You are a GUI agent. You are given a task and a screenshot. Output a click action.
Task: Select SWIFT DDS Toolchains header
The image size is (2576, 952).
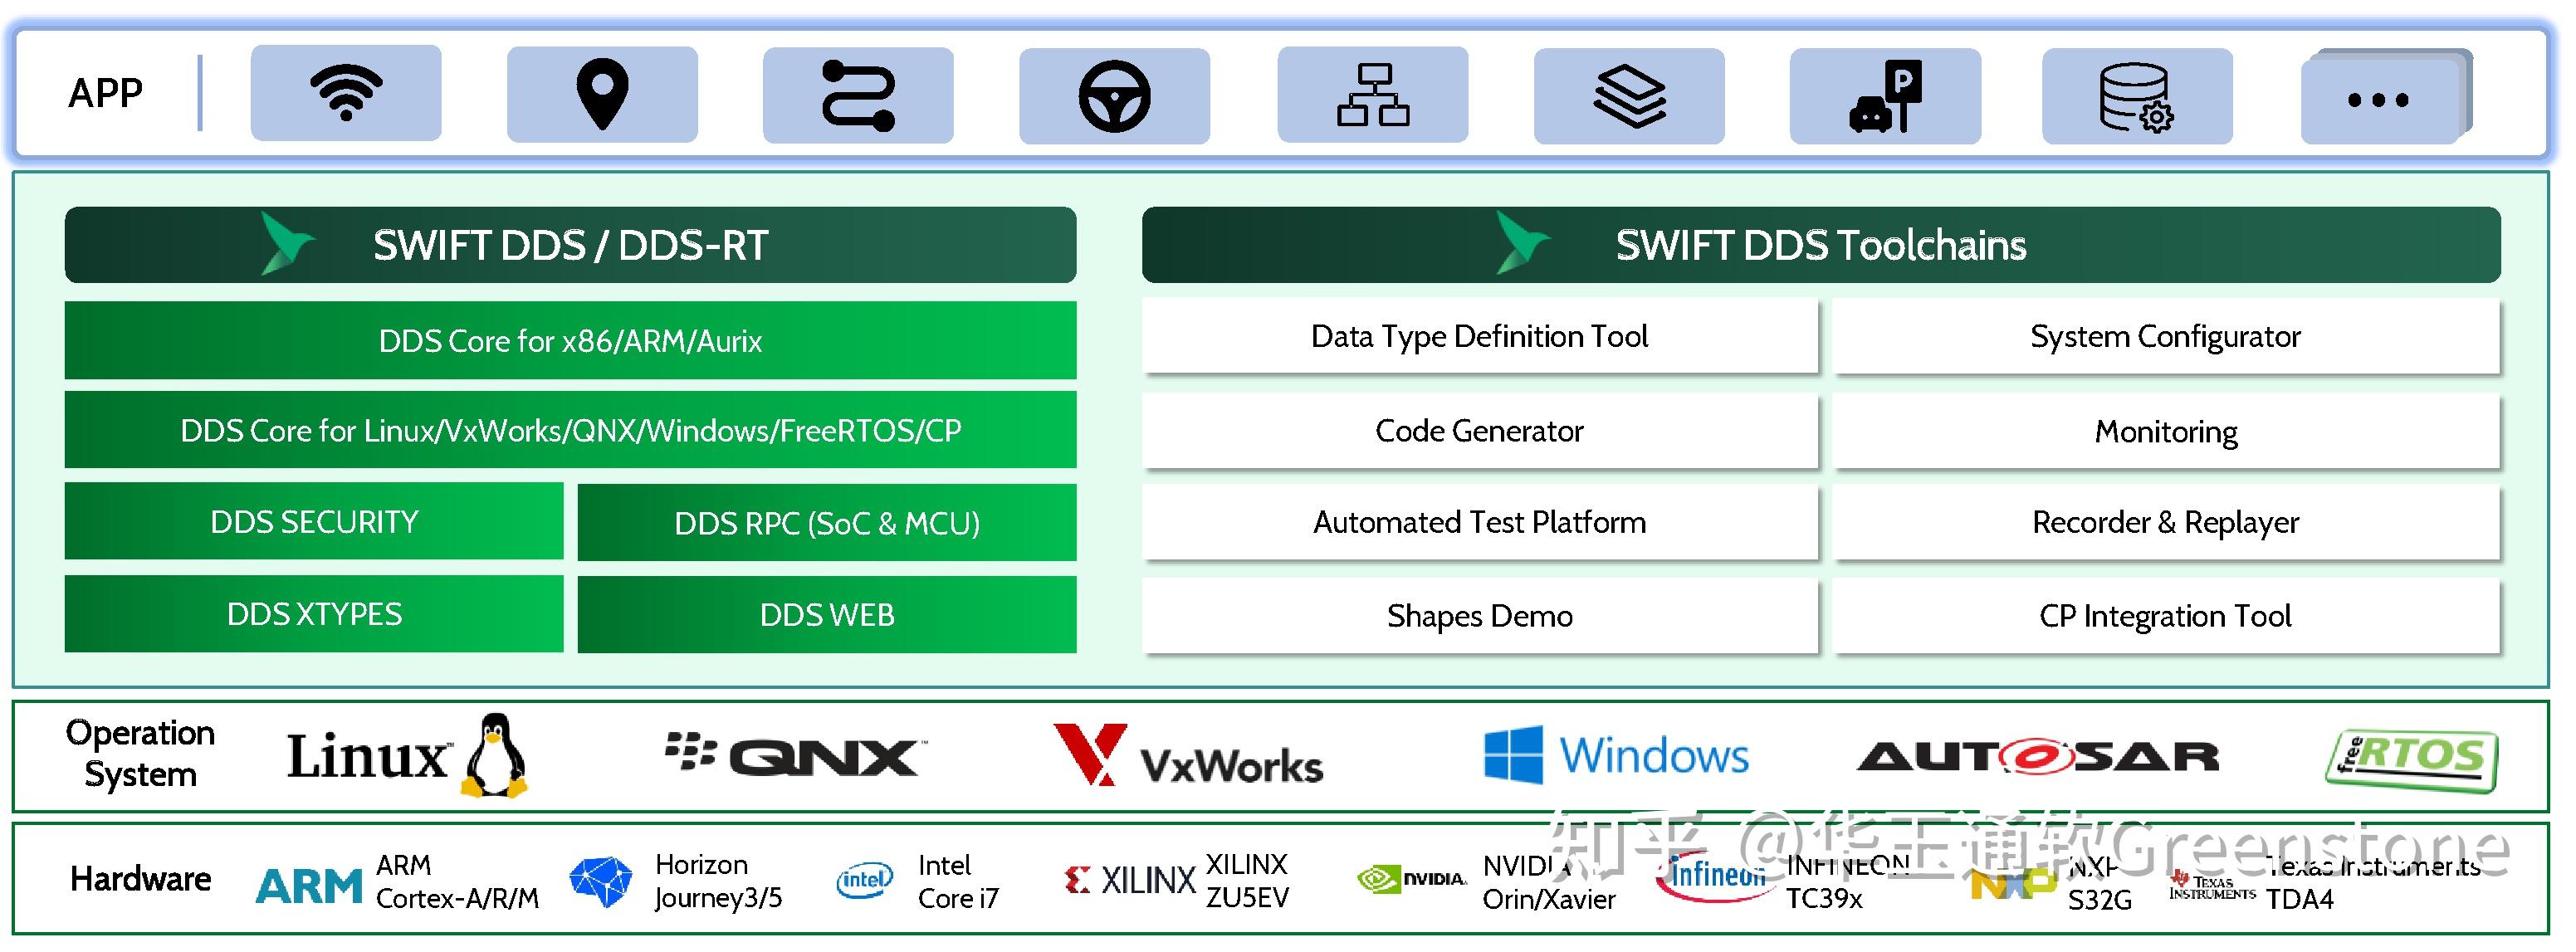click(x=1821, y=245)
